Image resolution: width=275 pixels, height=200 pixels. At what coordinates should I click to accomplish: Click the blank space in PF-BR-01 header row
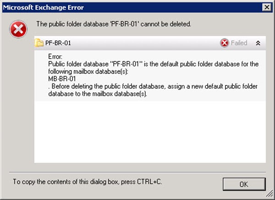point(147,43)
